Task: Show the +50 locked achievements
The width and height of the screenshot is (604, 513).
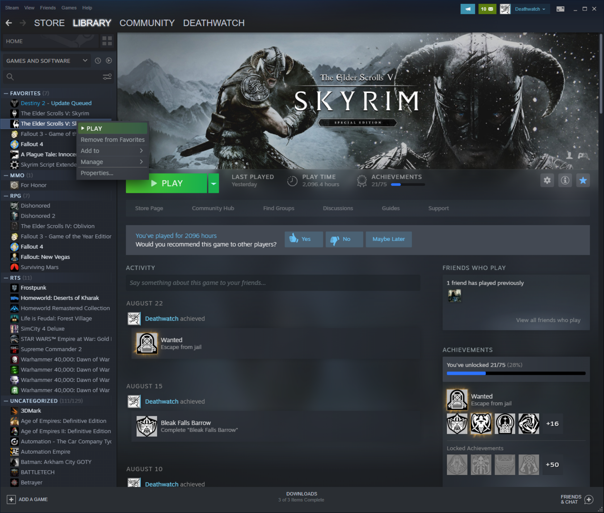Action: tap(552, 465)
